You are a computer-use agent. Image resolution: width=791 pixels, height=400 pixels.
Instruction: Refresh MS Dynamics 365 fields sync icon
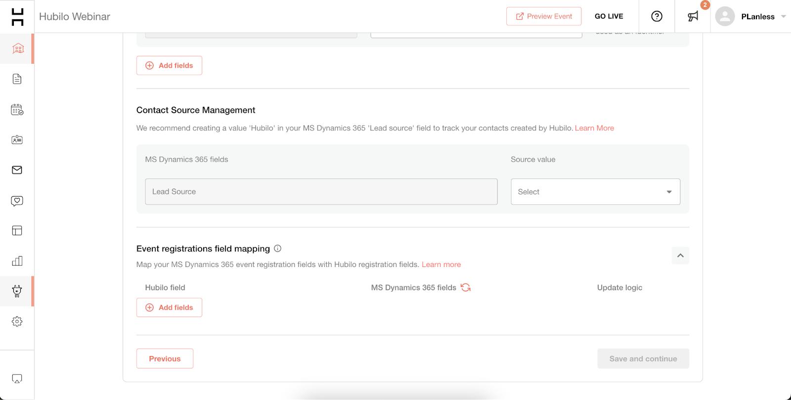pyautogui.click(x=466, y=287)
